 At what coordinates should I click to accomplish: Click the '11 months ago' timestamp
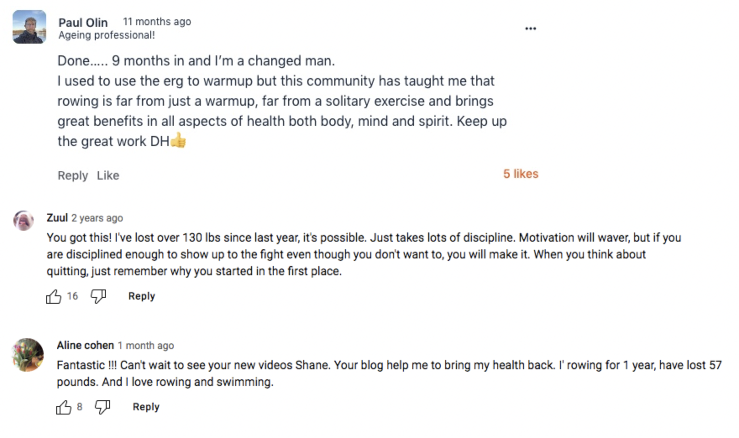[157, 21]
